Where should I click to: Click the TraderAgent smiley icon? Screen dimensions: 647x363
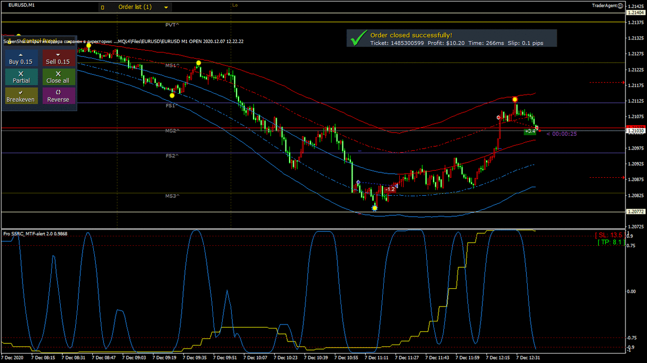(x=620, y=6)
